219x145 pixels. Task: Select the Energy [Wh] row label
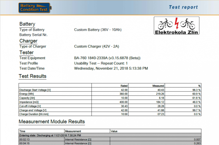[x=27, y=94]
